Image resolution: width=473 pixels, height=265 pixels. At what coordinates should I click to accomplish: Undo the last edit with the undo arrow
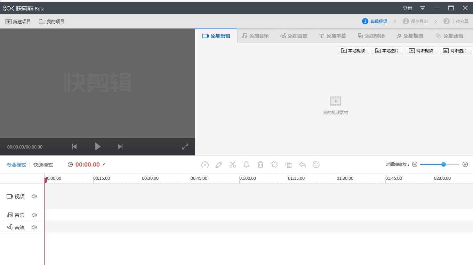(x=302, y=164)
